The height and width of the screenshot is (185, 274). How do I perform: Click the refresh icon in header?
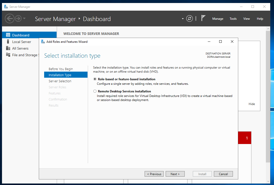(189, 18)
